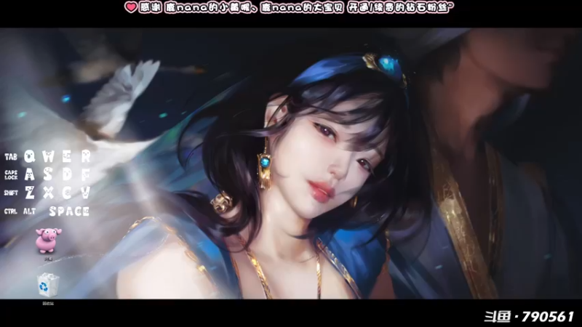Click the Q key on overlay

30,156
